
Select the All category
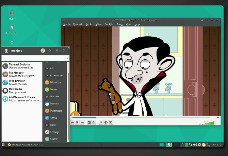coord(55,68)
